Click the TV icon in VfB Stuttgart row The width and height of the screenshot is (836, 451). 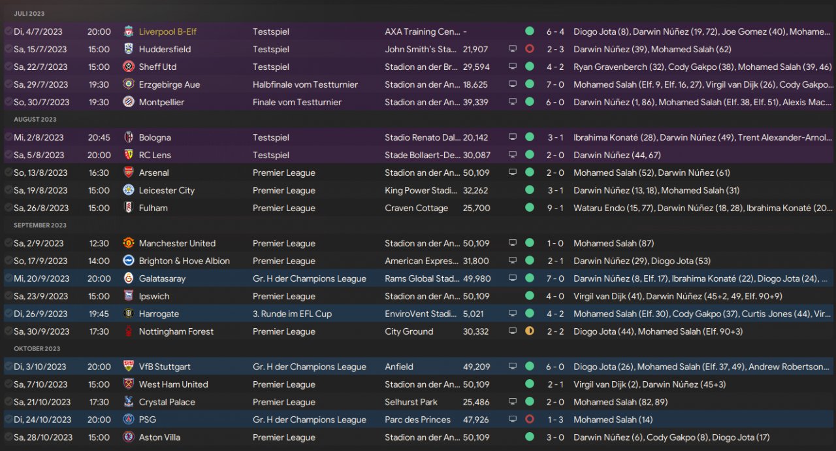513,367
